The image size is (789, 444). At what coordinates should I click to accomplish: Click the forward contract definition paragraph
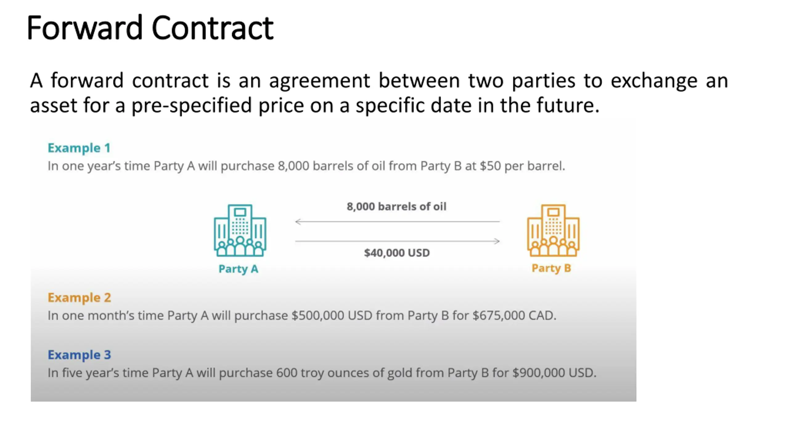[x=379, y=93]
